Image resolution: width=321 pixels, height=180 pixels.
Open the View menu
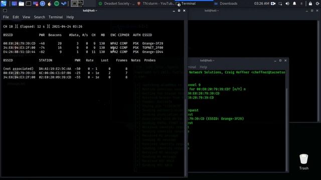26,17
